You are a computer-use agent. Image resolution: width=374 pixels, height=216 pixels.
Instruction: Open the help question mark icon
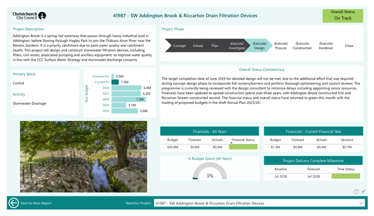(356, 191)
